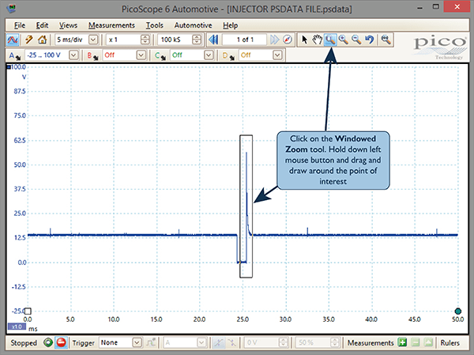
Task: Adjust the 100 kS samples stepper
Action: [197, 40]
